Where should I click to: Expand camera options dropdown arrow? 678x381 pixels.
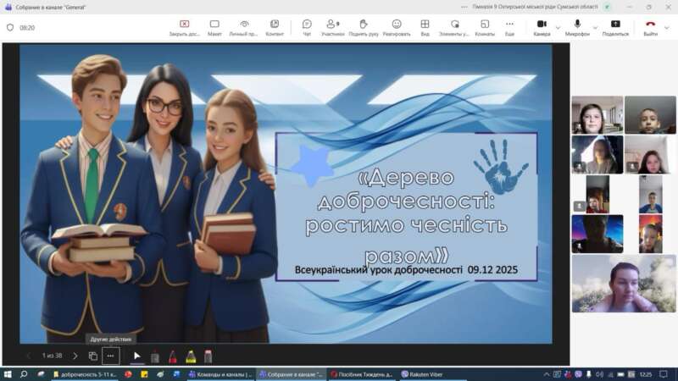click(x=558, y=27)
